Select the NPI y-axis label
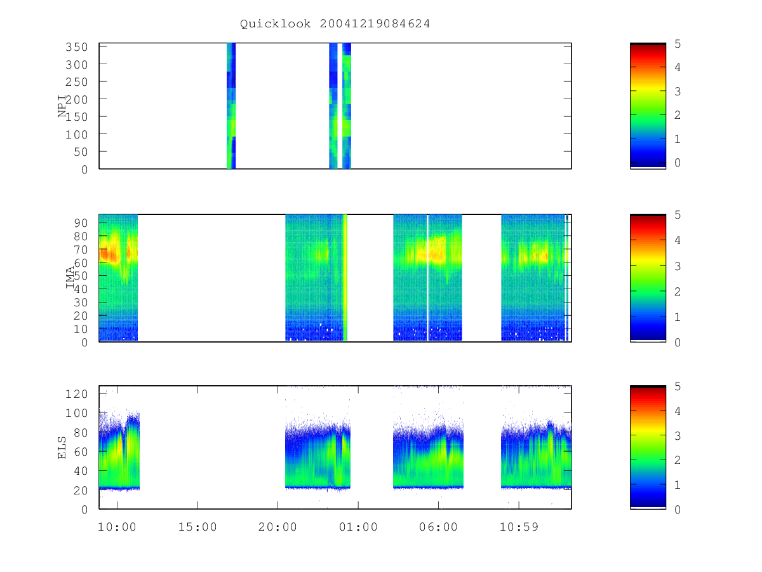This screenshot has width=762, height=572. (x=63, y=106)
